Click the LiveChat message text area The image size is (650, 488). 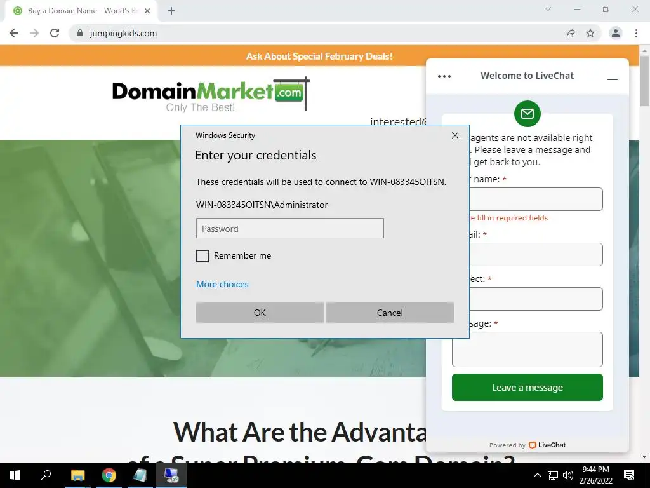coord(527,349)
